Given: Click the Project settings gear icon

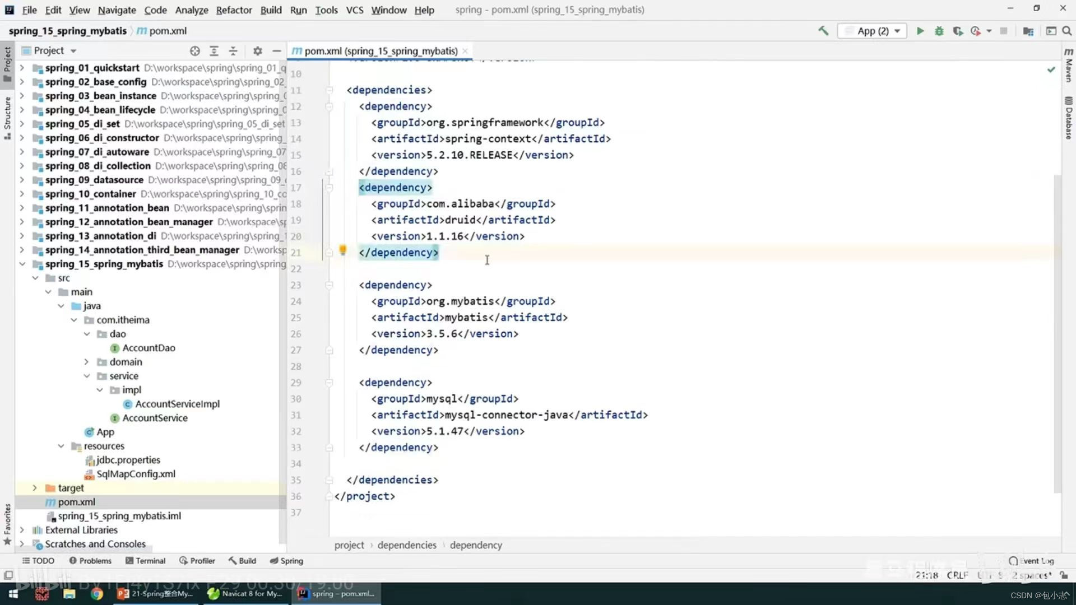Looking at the screenshot, I should tap(257, 50).
